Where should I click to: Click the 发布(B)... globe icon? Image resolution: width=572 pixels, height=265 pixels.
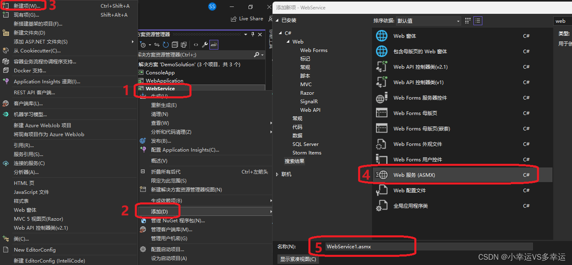(x=143, y=141)
